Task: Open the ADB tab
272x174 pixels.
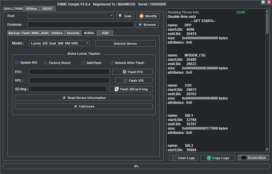Action: 105,33
